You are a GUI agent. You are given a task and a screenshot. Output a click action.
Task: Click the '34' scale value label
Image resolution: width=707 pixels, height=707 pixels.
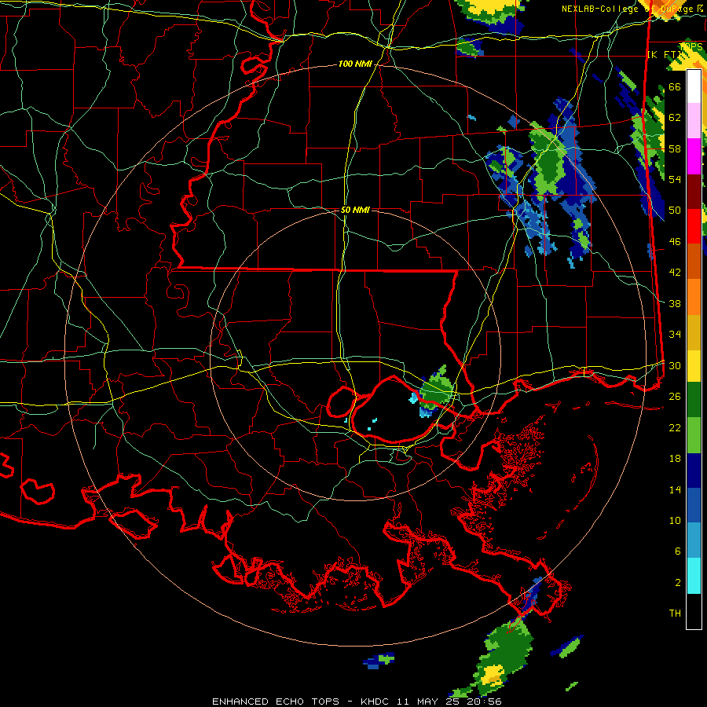coord(675,334)
